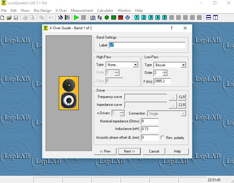Decrease the Low-Pass Order stepper
This screenshot has height=183, width=234.
165,74
